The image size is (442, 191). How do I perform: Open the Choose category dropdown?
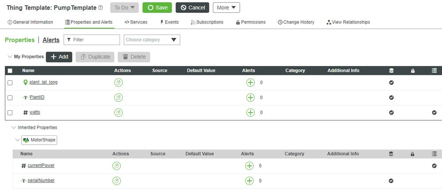click(152, 40)
